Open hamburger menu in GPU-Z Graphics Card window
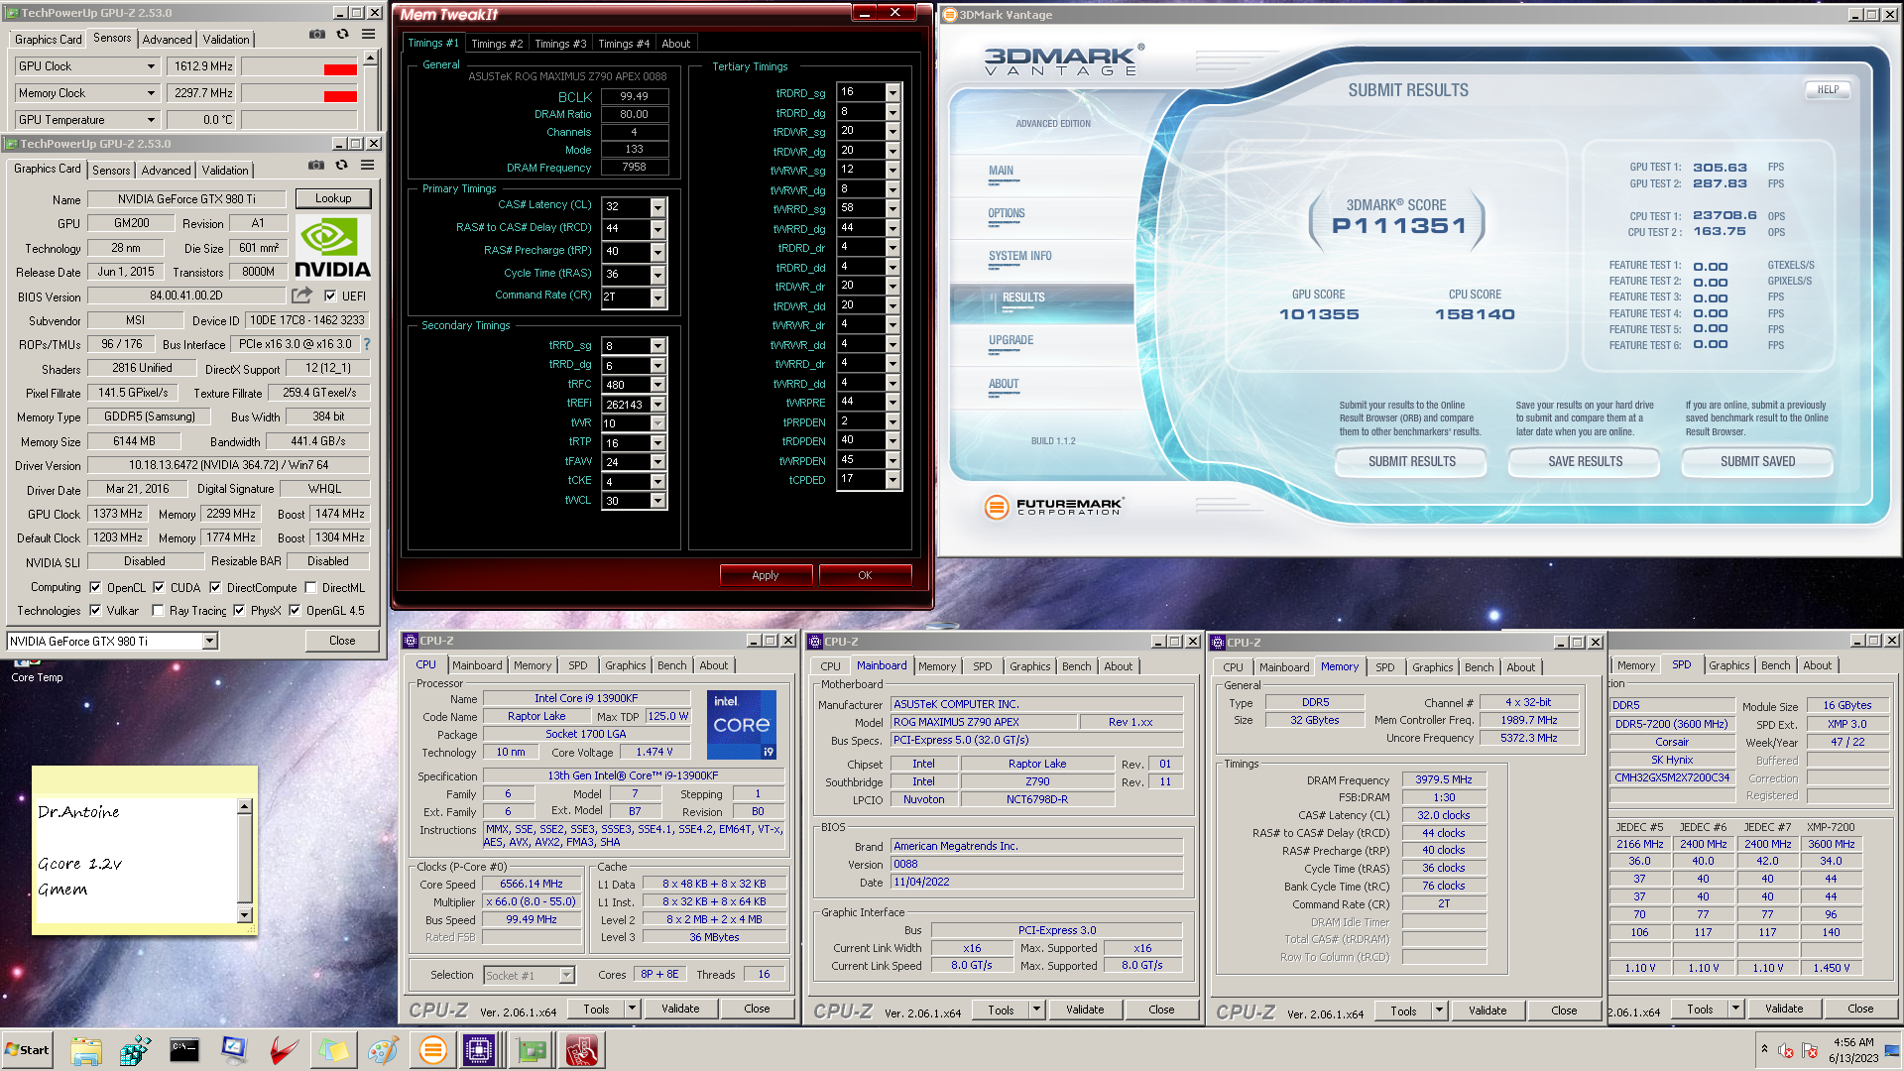 (x=367, y=166)
